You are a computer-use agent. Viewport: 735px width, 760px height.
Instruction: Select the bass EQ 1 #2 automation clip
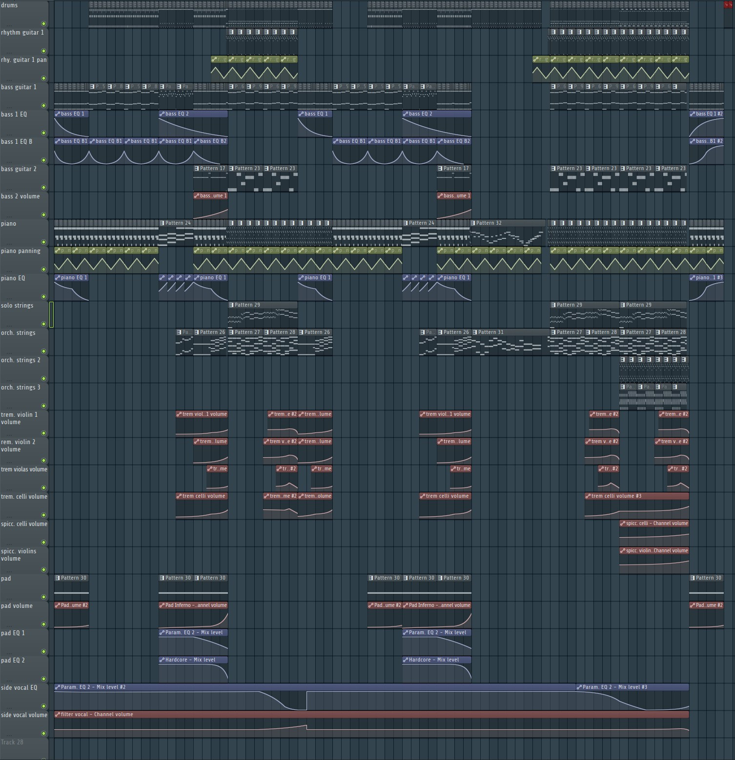click(706, 123)
